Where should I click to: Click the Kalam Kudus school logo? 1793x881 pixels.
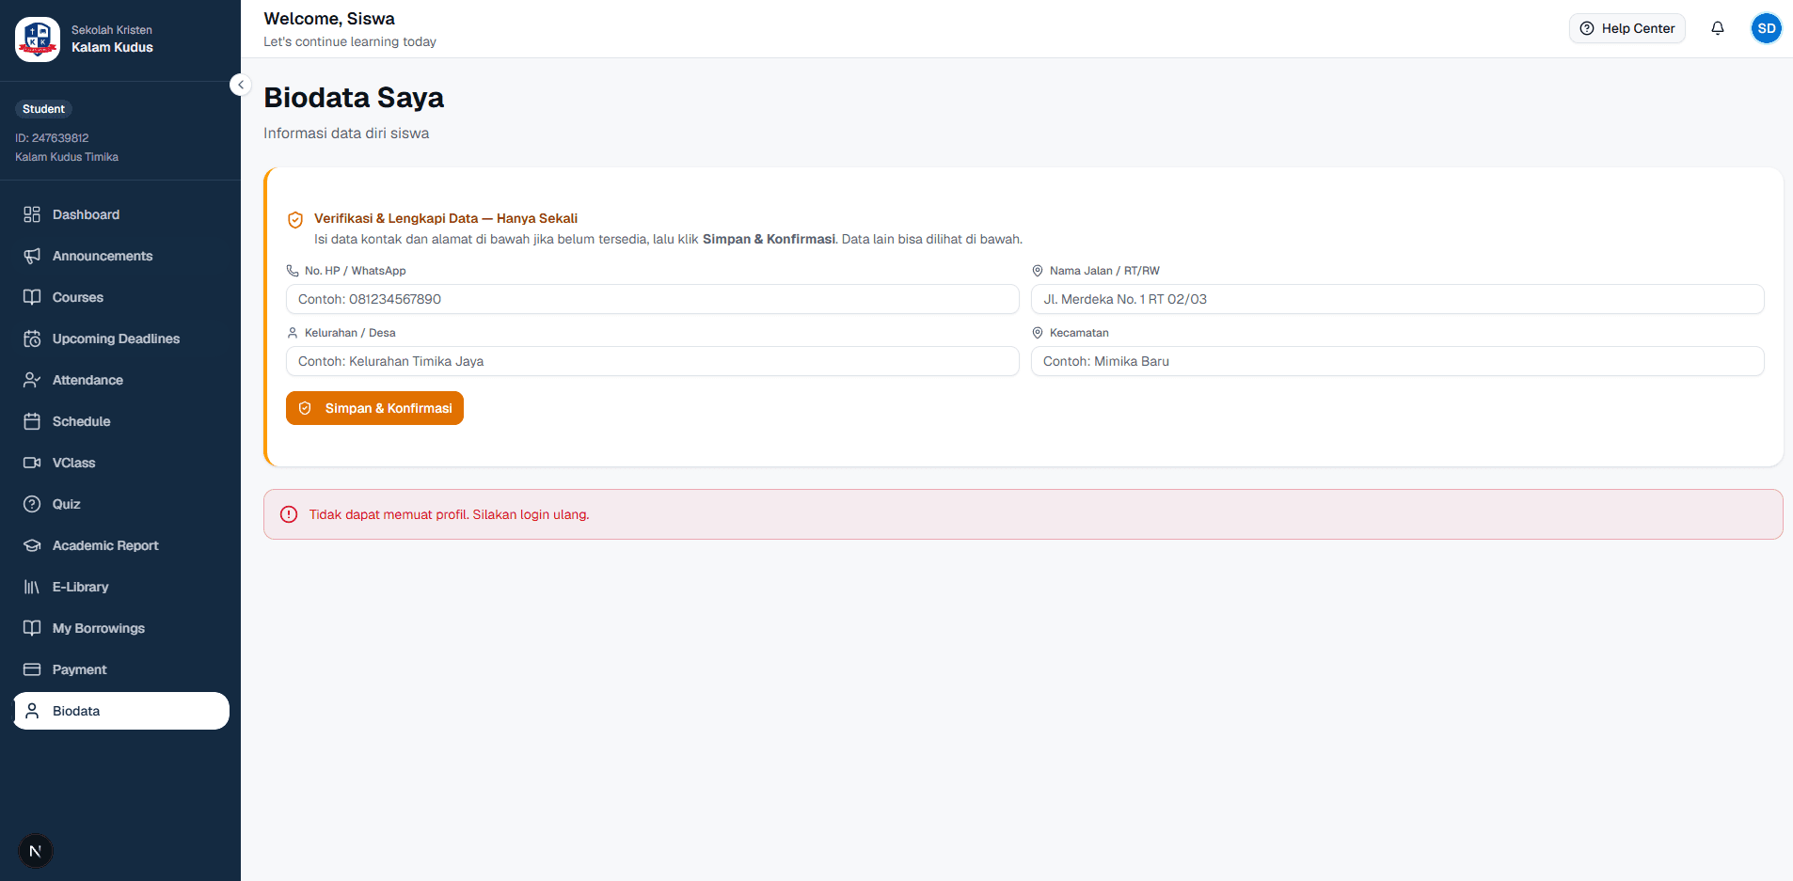38,39
